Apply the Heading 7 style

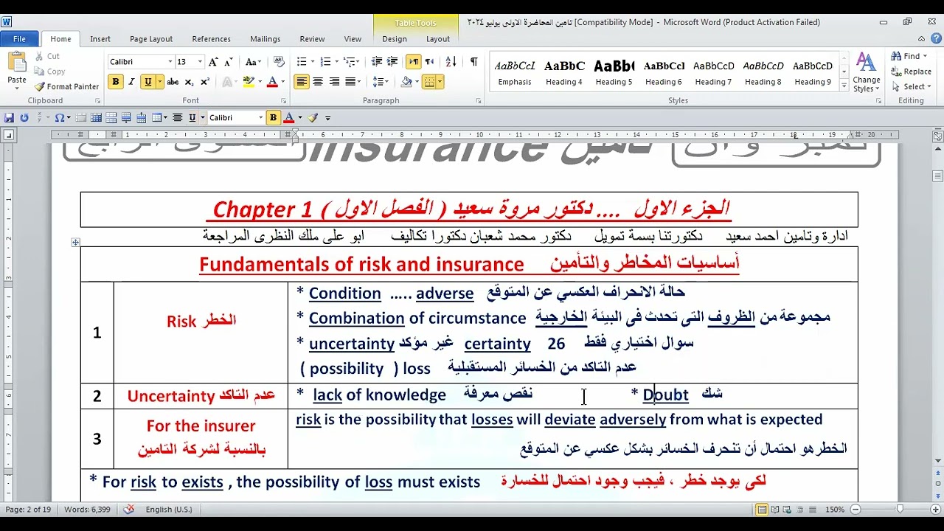click(713, 72)
